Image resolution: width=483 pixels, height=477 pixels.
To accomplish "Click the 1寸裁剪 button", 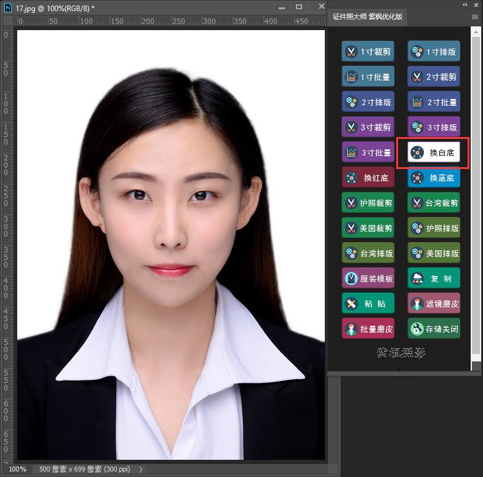I will (x=368, y=51).
